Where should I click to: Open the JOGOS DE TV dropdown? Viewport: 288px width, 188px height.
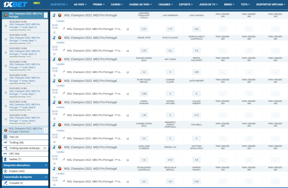[208, 4]
